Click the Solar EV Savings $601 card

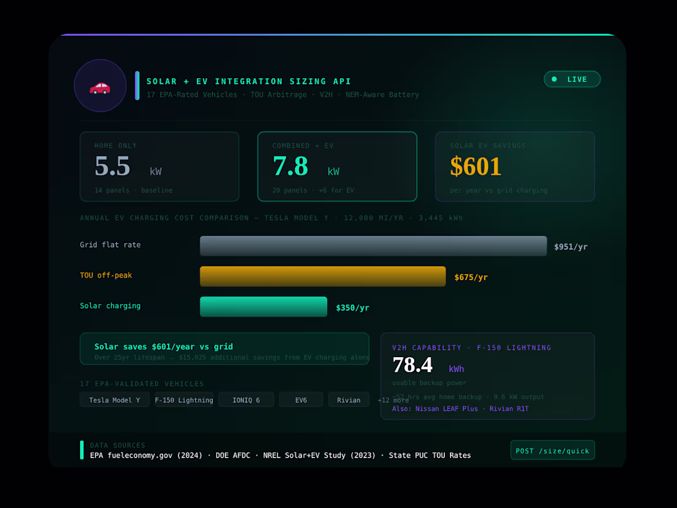[515, 166]
